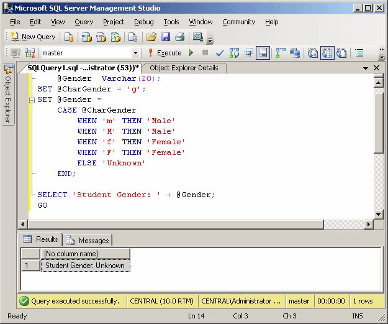Open the master database dropdown

click(x=135, y=53)
